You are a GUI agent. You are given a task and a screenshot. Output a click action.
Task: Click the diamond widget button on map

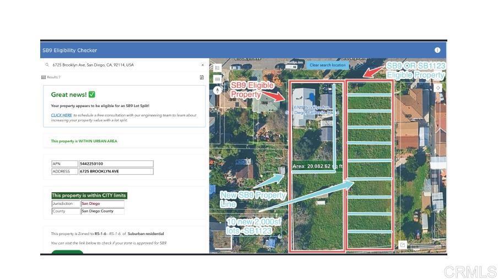coord(438,88)
